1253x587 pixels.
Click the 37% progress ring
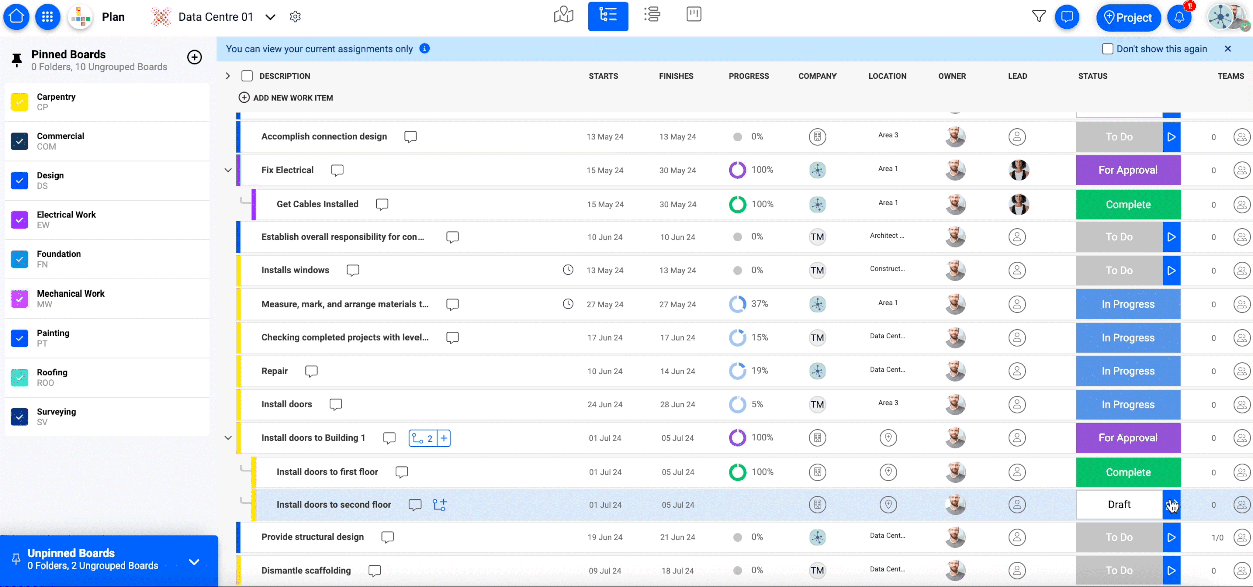(737, 304)
